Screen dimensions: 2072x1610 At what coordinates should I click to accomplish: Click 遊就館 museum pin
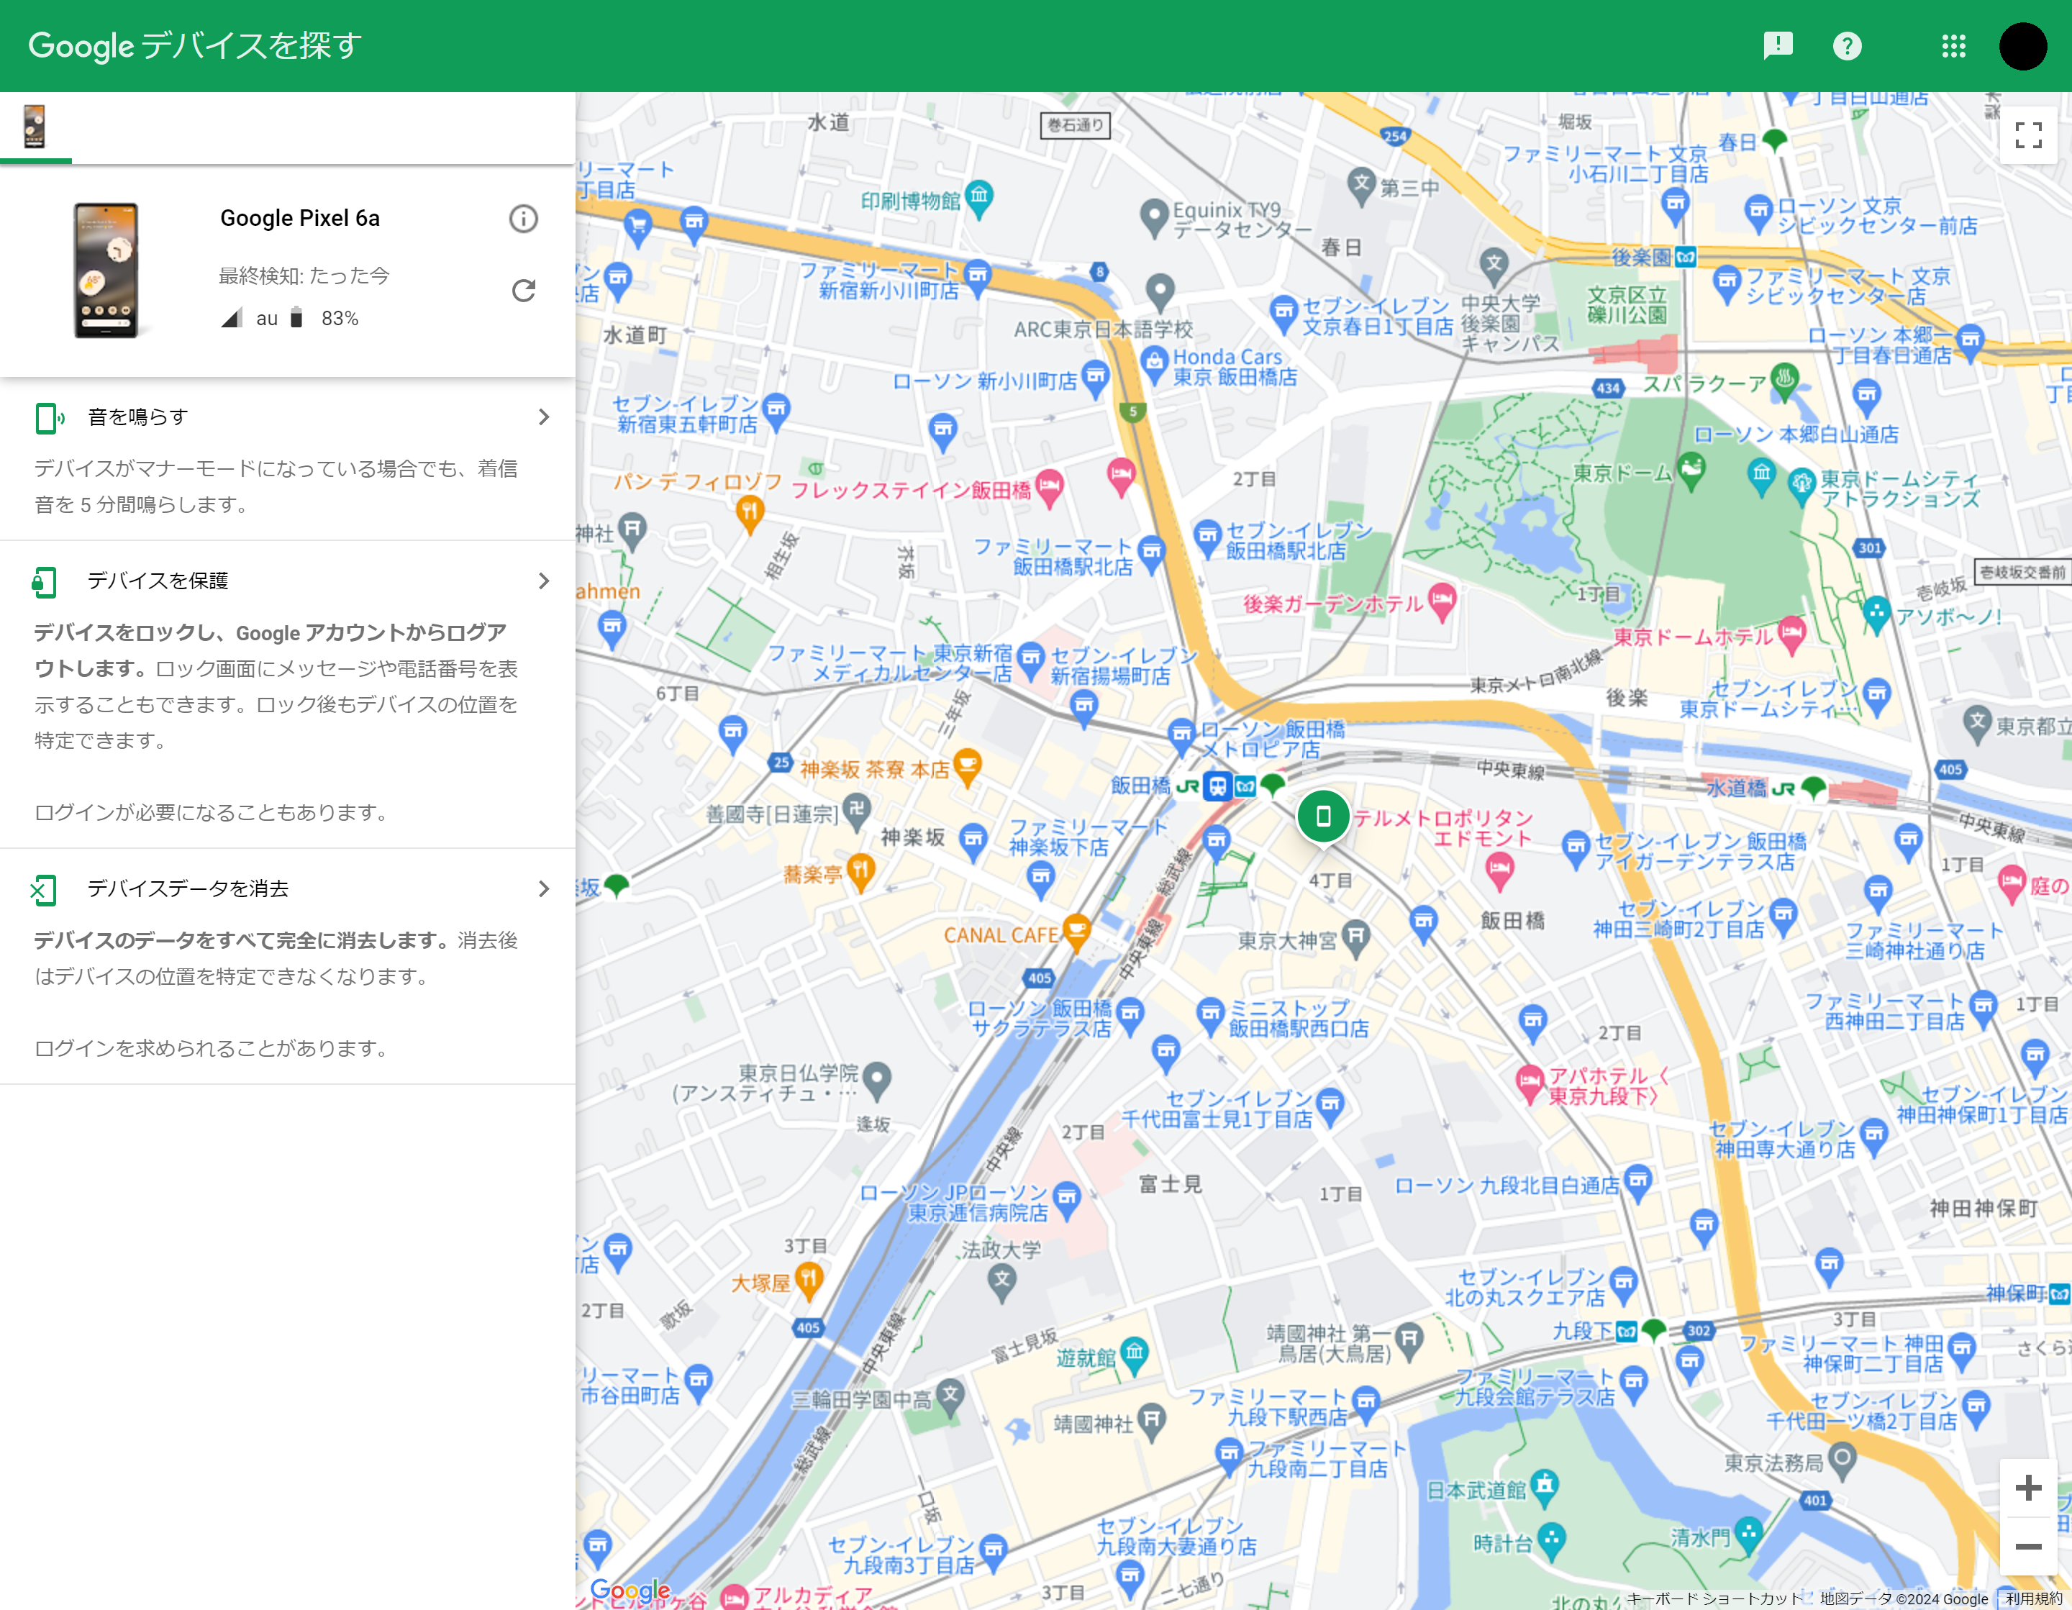click(x=1135, y=1356)
